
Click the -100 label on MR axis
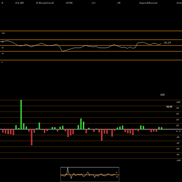(178, 161)
